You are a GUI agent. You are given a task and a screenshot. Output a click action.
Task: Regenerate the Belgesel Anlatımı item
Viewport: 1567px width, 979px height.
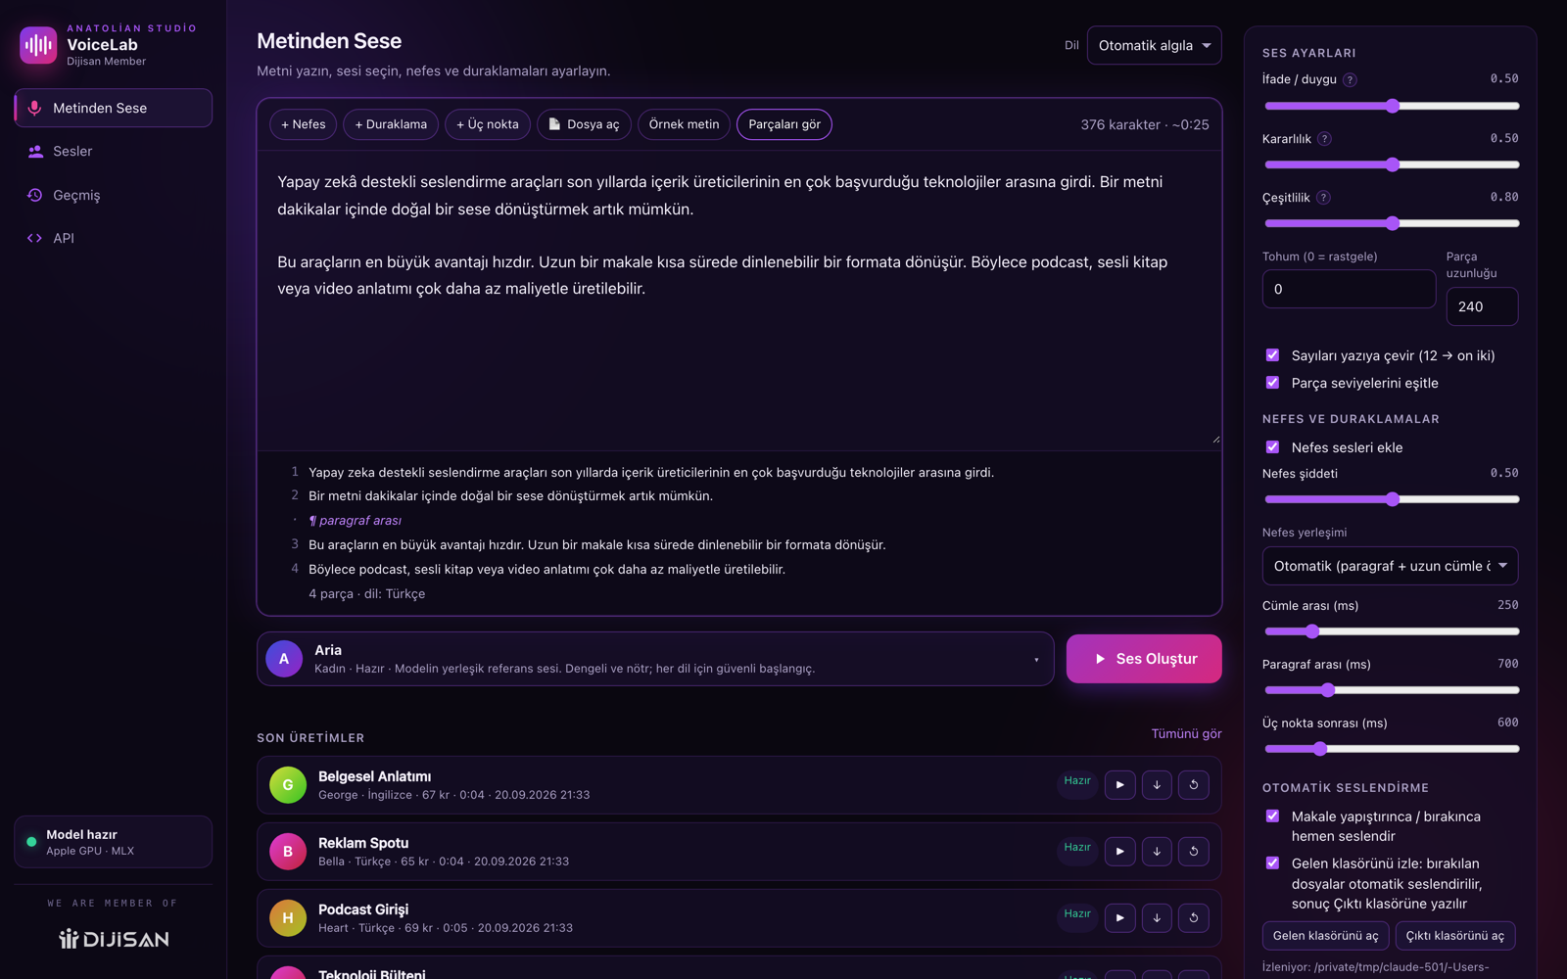pos(1193,785)
